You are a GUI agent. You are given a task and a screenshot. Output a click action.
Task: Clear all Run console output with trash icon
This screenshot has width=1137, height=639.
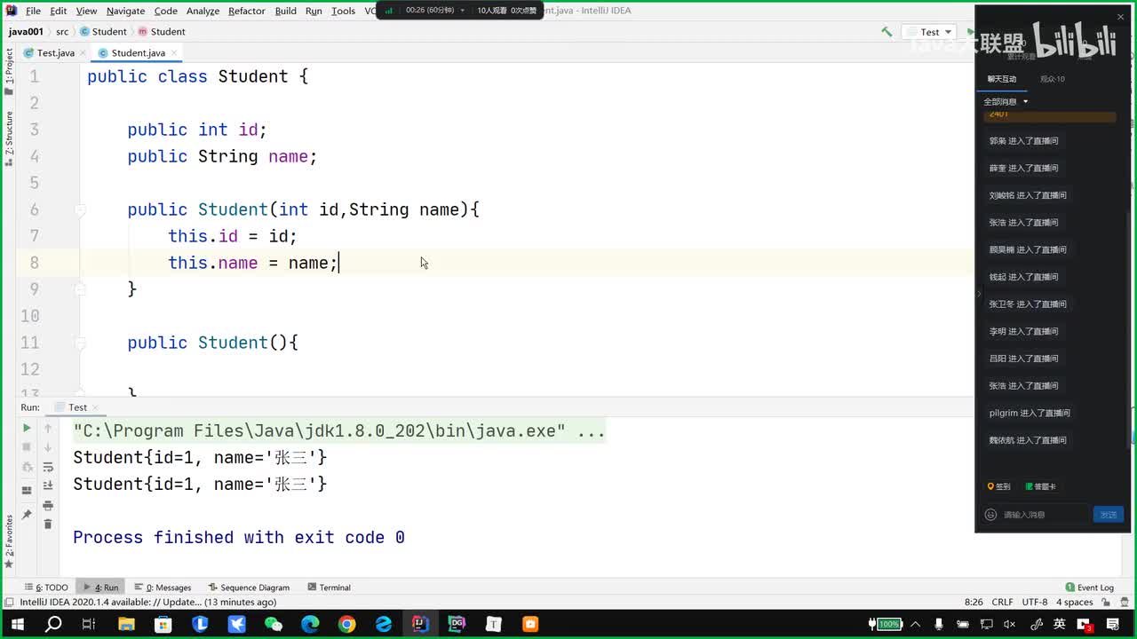(48, 525)
